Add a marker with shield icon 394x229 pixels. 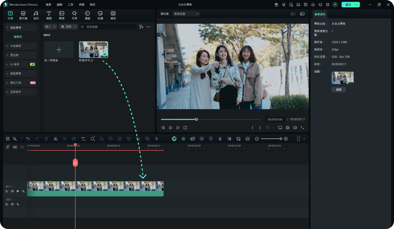click(211, 139)
